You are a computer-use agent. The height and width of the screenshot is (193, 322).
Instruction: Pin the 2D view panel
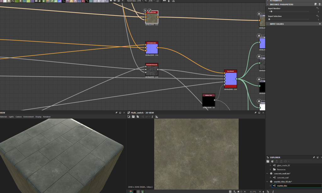pyautogui.click(x=255, y=113)
